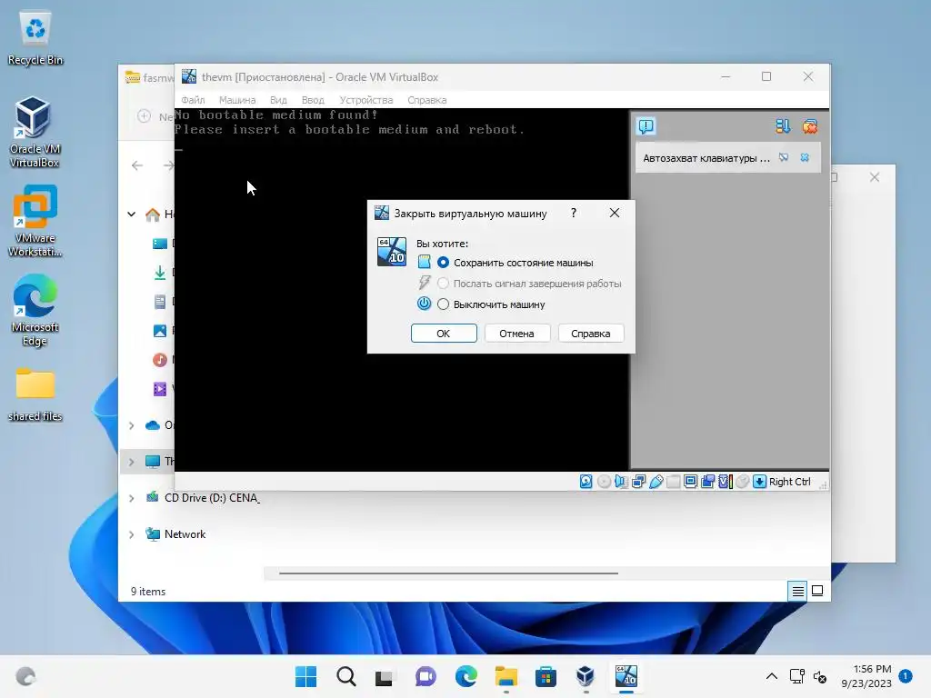
Task: Click the Right Ctrl host key label
Action: [x=790, y=482]
